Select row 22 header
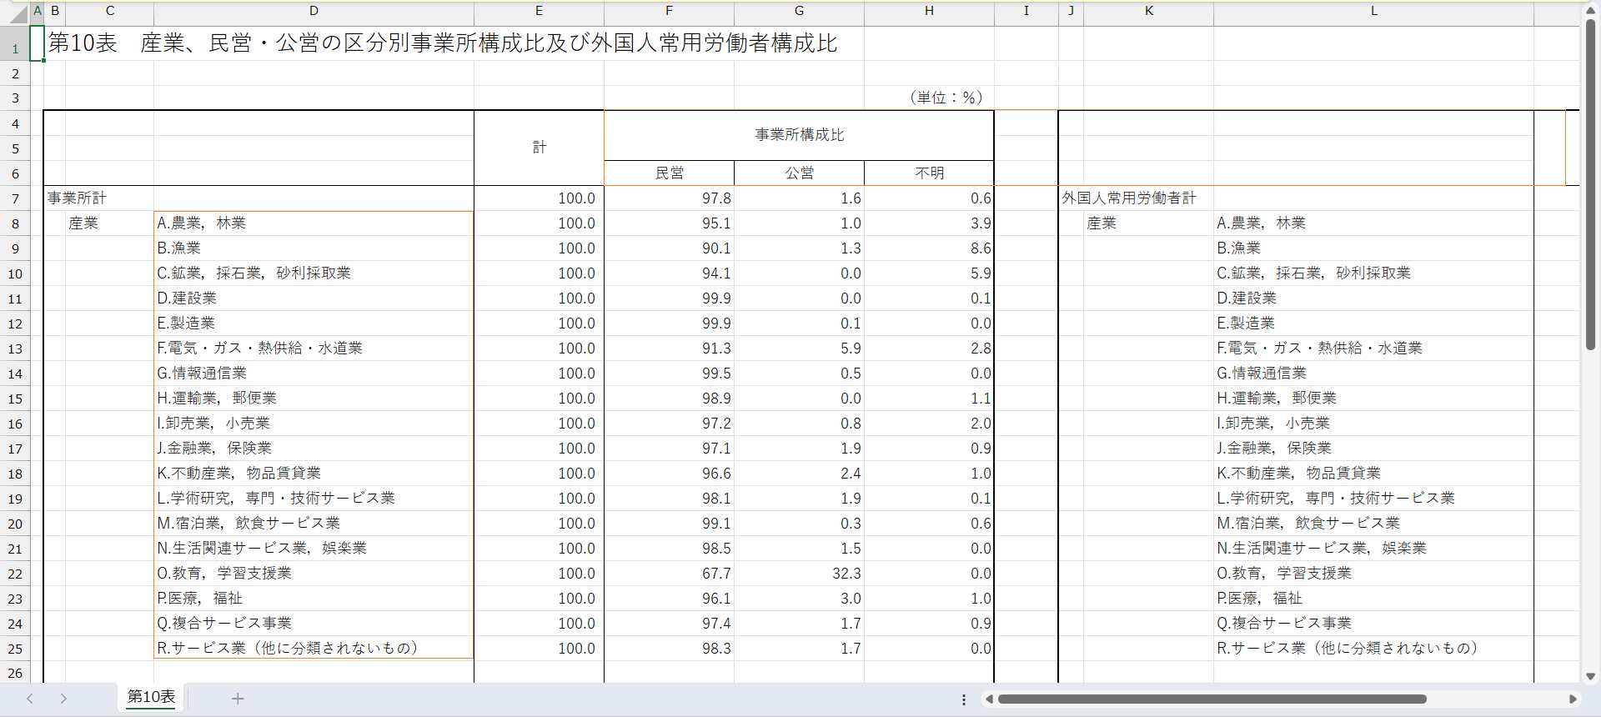Screen dimensions: 1601x717 [x=15, y=574]
